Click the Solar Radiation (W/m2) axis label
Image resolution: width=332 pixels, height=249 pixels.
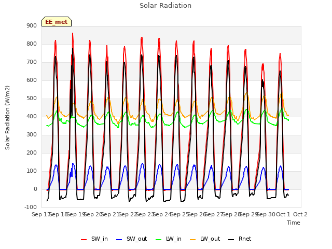(7, 118)
